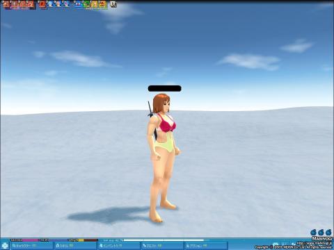
Task: Open the main menu button at bottom-left corner
Action: click(5, 245)
